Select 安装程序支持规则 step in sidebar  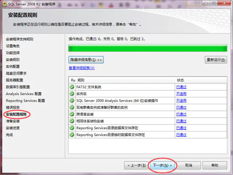point(19,39)
